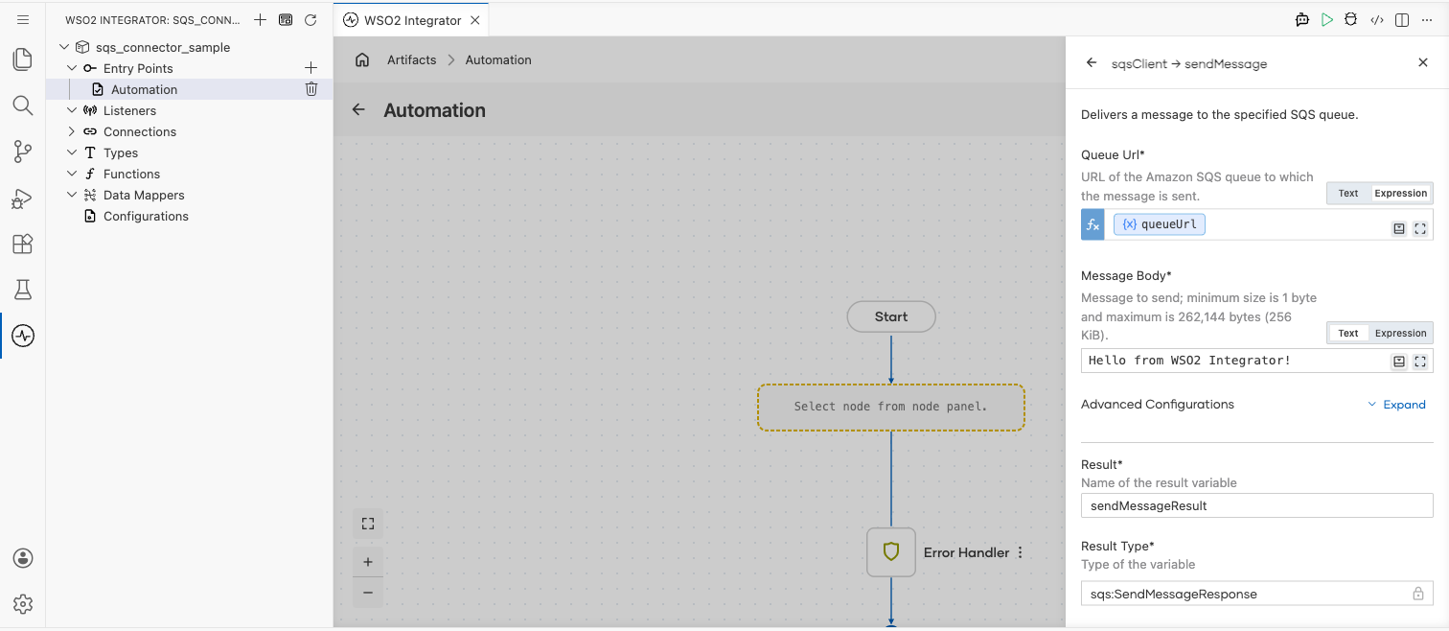Add a new artifact from the sidebar header

(260, 19)
